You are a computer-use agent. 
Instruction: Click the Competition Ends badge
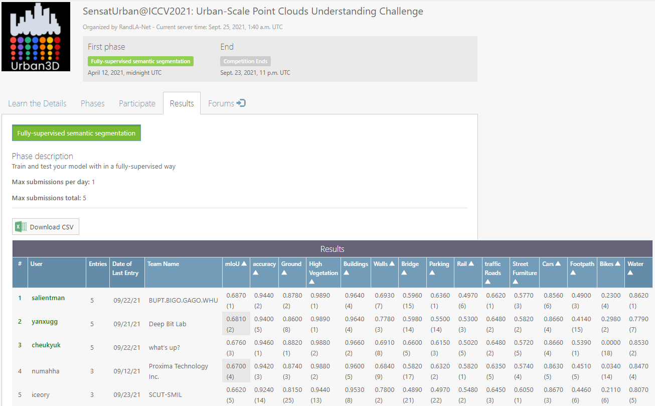245,61
